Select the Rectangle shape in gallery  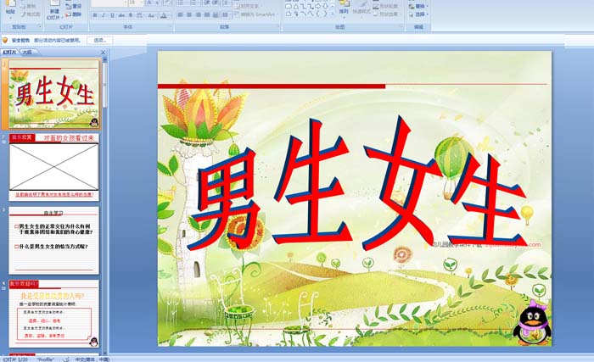(289, 6)
